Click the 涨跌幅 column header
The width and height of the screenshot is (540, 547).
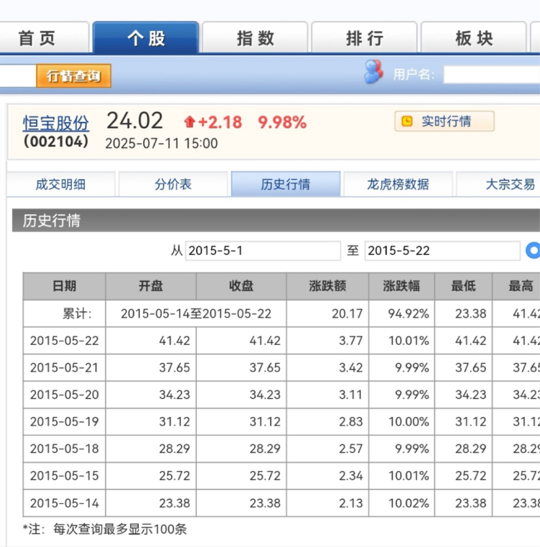pos(401,286)
